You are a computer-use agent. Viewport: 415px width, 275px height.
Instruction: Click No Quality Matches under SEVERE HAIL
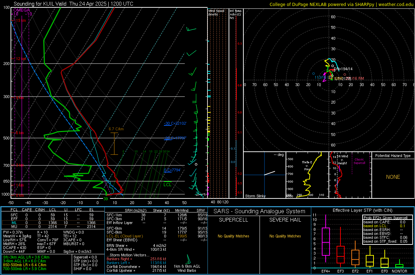coord(285,236)
